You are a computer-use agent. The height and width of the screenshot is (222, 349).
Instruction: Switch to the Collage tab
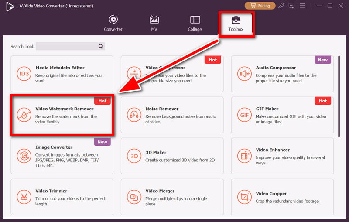(195, 23)
